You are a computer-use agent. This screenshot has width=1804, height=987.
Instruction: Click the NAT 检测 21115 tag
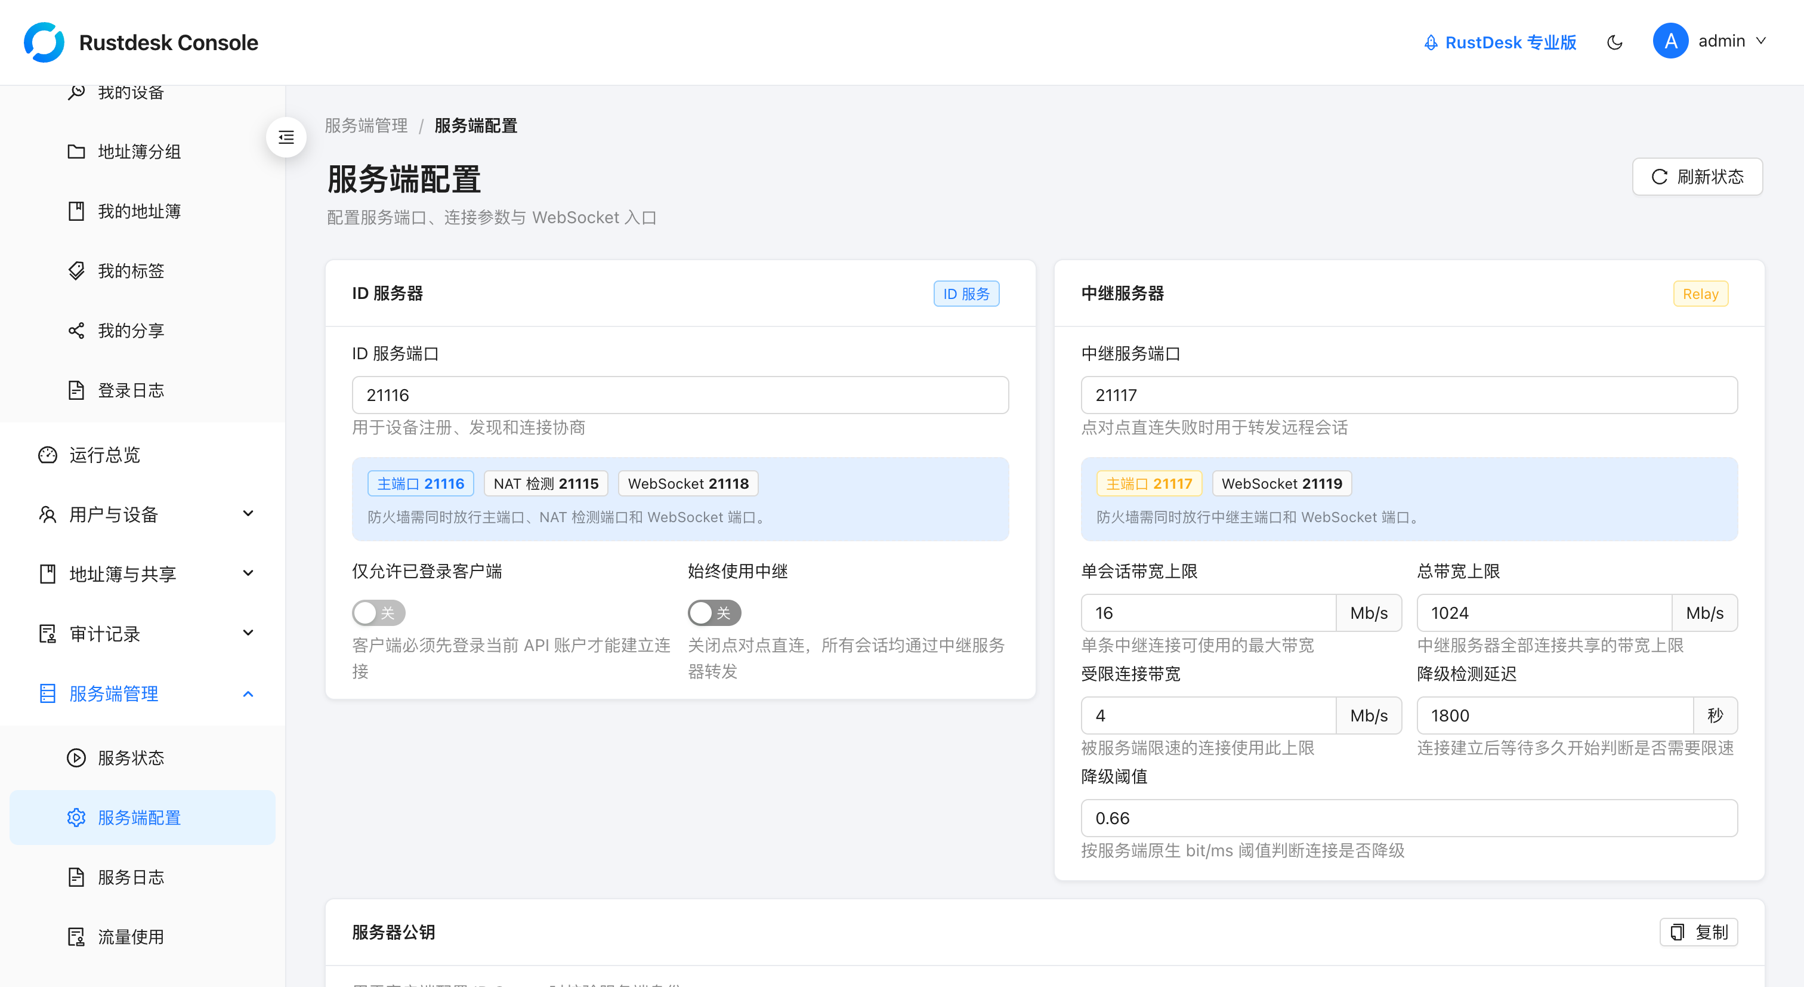click(x=546, y=483)
